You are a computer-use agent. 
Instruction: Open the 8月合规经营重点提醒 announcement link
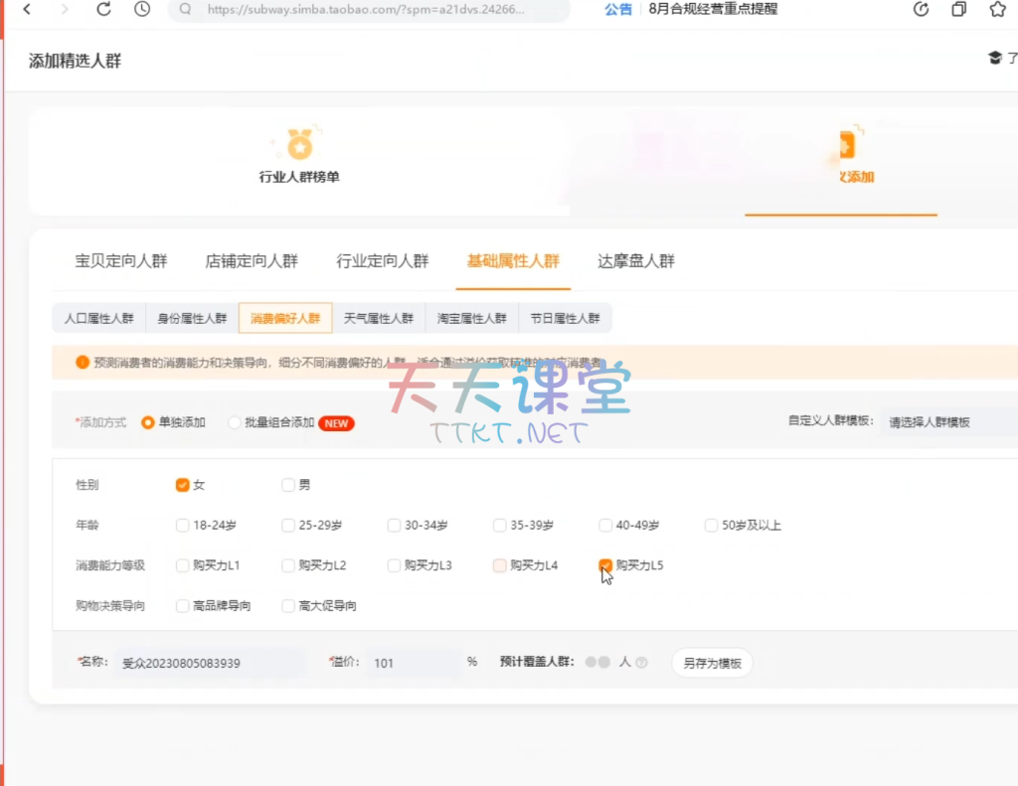pos(713,10)
